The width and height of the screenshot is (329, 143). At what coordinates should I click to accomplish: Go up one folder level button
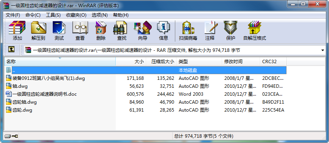11,50
